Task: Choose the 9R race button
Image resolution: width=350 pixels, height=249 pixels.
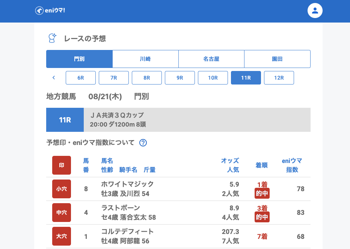Action: [x=180, y=78]
